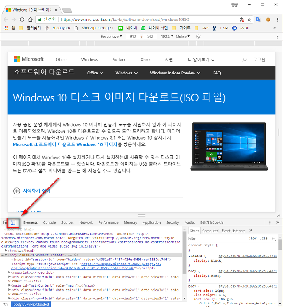Close the Windows 10 디스크 이미지 browser tab

pos(56,10)
